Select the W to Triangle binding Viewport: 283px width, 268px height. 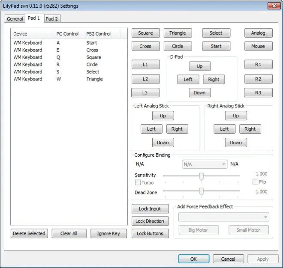pyautogui.click(x=69, y=79)
